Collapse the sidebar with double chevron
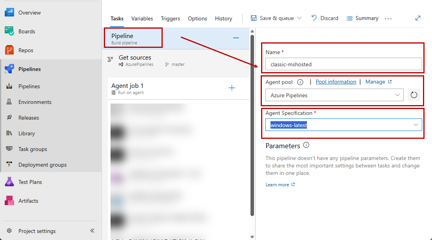 tap(92, 231)
